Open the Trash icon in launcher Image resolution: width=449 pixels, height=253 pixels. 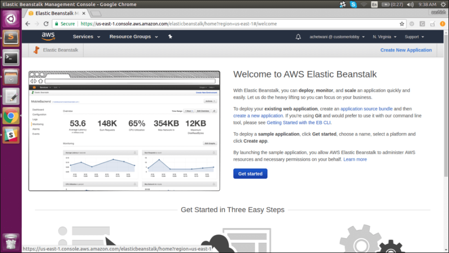tap(11, 242)
